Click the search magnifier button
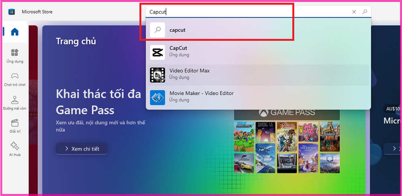The width and height of the screenshot is (402, 196). pyautogui.click(x=365, y=12)
